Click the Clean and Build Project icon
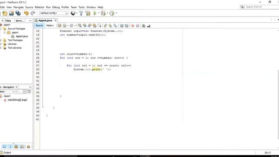Viewport: 279px width, 157px height. (x=88, y=13)
